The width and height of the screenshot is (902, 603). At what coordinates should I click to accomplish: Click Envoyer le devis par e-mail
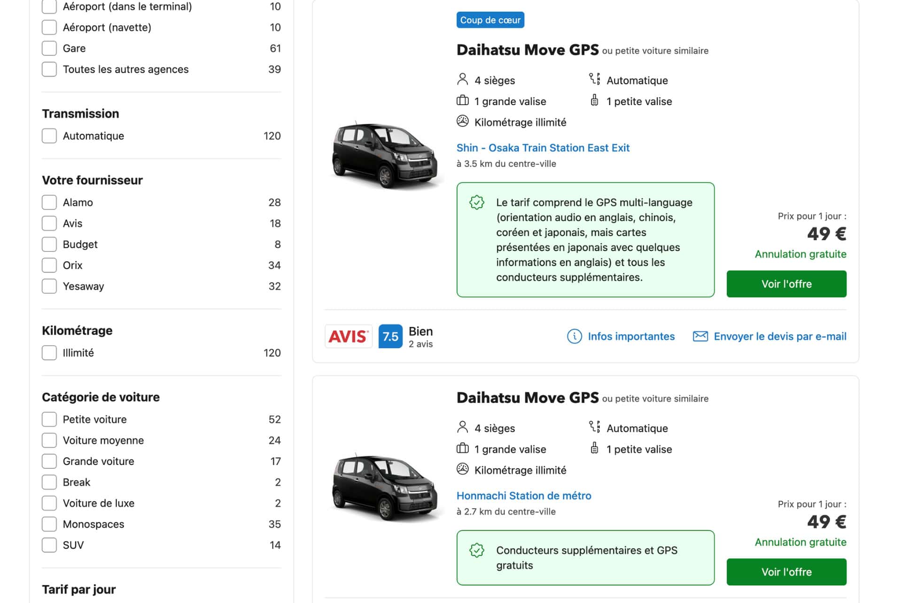780,336
